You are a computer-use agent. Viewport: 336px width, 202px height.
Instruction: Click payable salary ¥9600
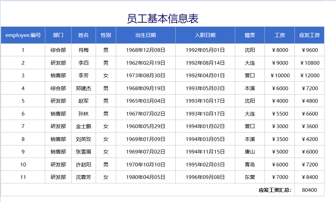coord(309,50)
